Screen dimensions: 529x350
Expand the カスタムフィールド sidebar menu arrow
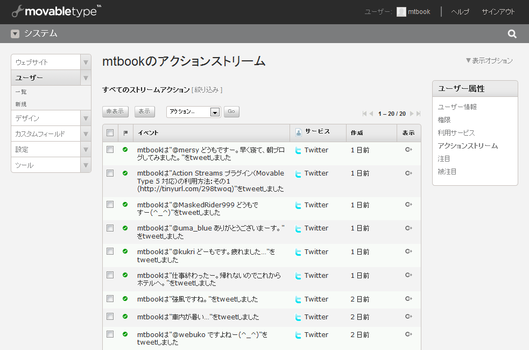86,134
